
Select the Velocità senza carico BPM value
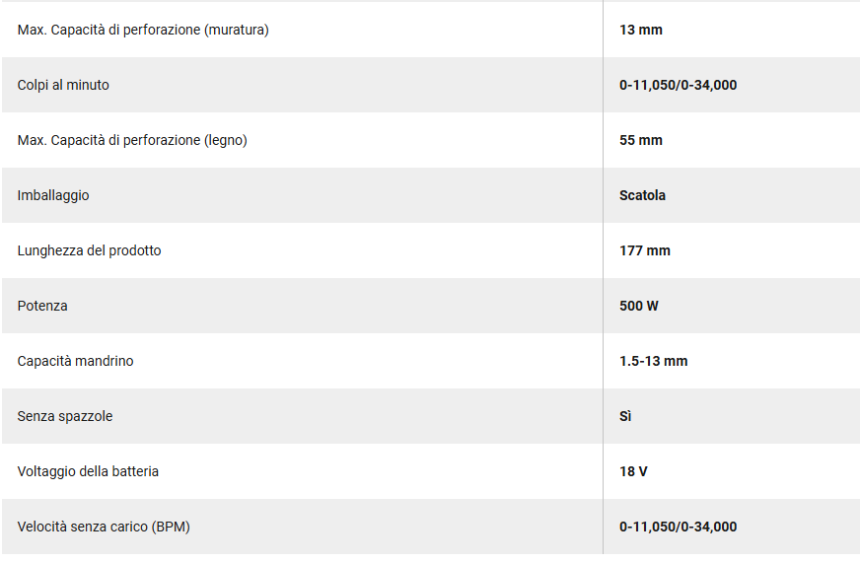[678, 527]
